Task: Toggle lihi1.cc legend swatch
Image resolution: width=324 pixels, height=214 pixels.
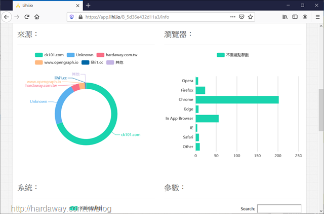Action: point(86,62)
